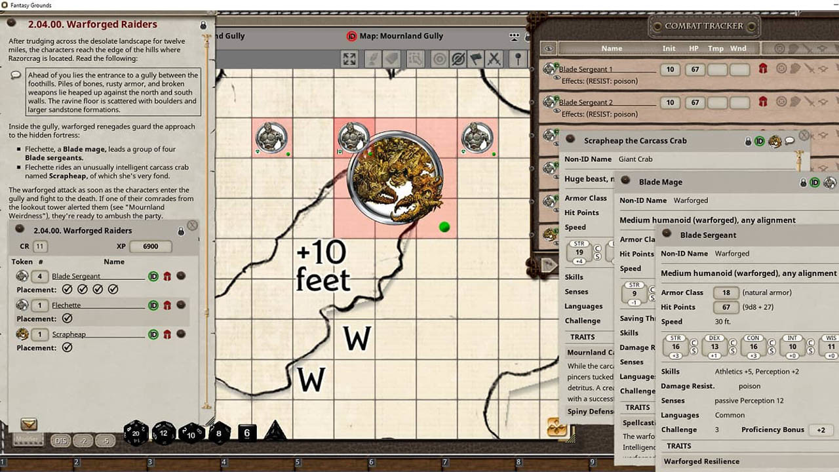Expand the Spiny Defense trait on Scrapheap's sheet
Screen dimensions: 839x472
click(589, 411)
